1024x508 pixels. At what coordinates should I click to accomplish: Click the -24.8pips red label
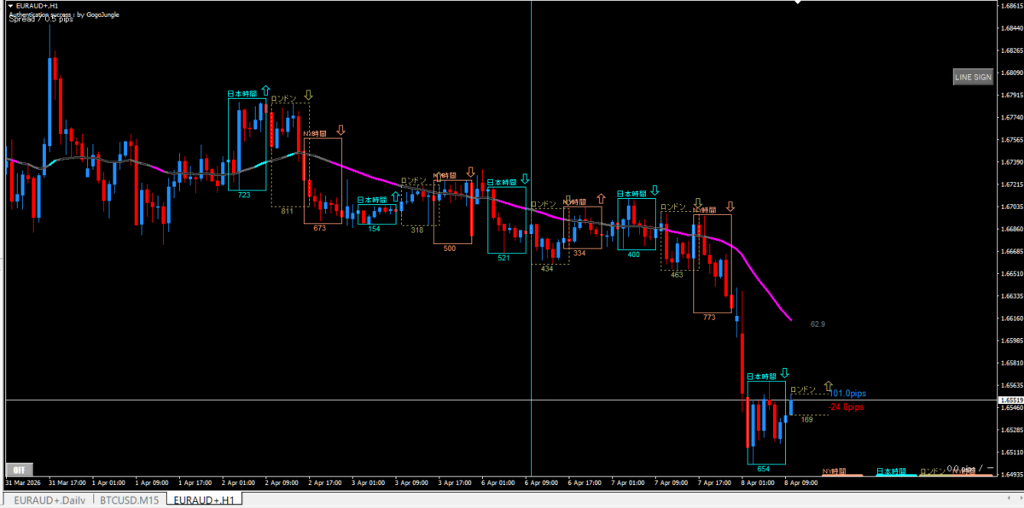848,407
